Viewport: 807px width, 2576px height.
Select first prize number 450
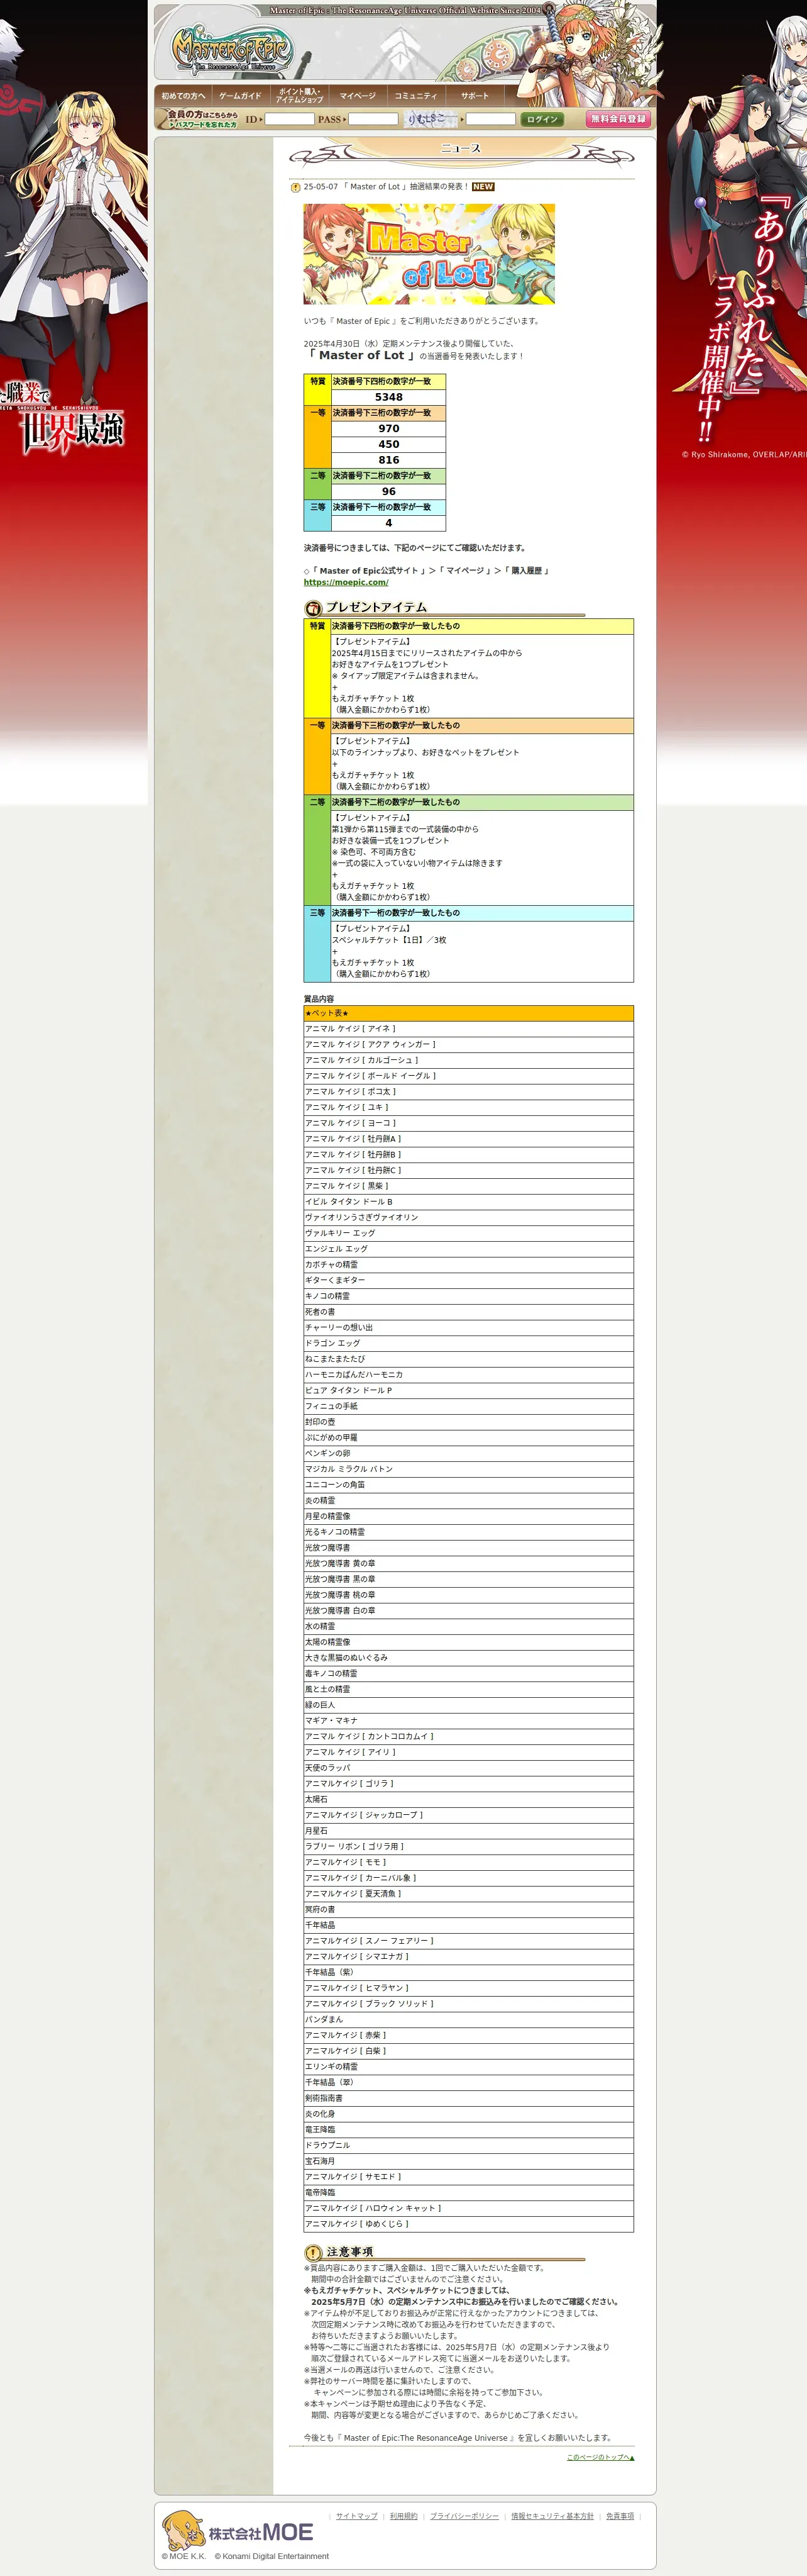click(x=388, y=444)
